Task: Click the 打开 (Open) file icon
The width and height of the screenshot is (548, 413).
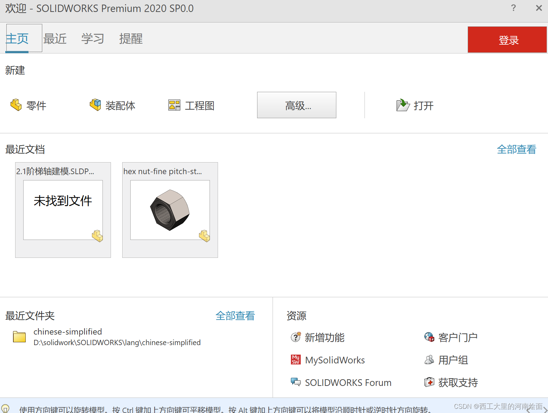Action: 403,105
